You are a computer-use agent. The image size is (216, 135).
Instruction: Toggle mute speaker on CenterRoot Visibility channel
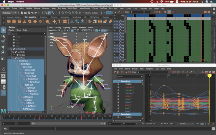pyautogui.click(x=118, y=84)
